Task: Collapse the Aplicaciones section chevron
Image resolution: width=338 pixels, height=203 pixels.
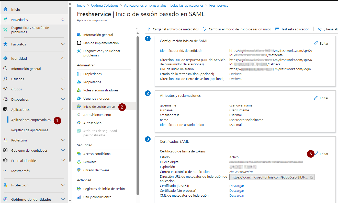Action: coord(63,110)
